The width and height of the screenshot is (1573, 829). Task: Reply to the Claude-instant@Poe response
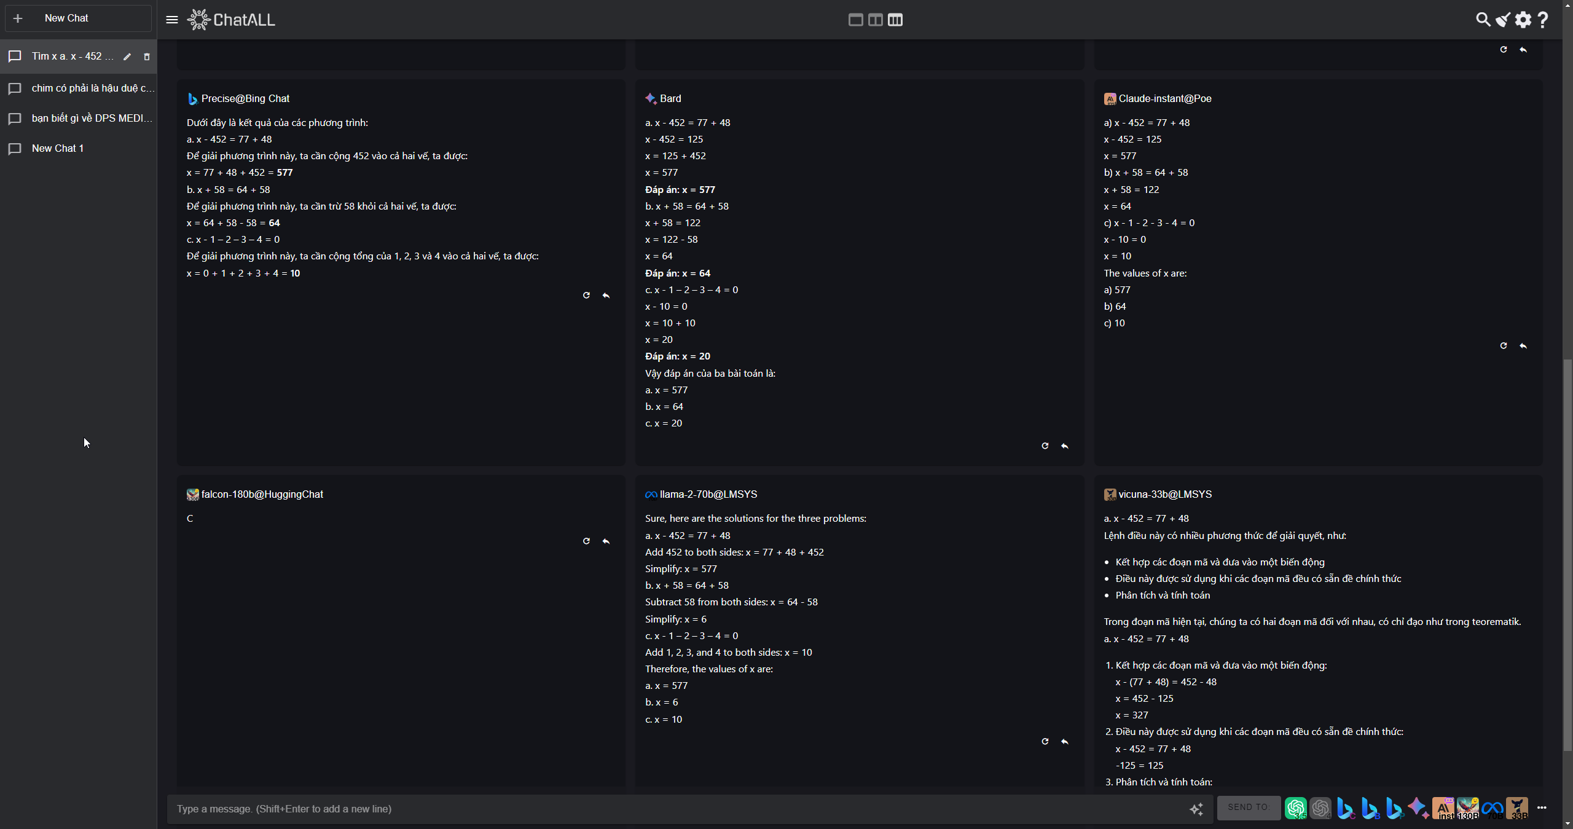[1523, 345]
